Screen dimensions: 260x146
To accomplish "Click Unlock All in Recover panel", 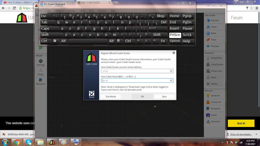I will (215, 102).
